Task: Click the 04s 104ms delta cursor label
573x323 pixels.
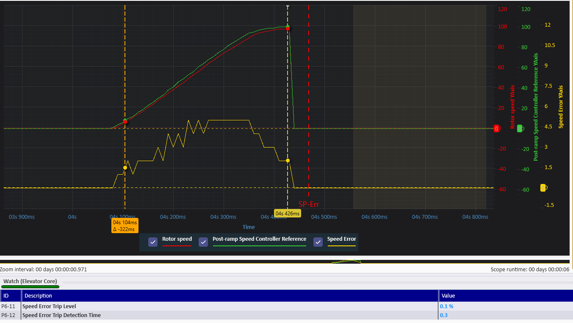Action: 125,225
